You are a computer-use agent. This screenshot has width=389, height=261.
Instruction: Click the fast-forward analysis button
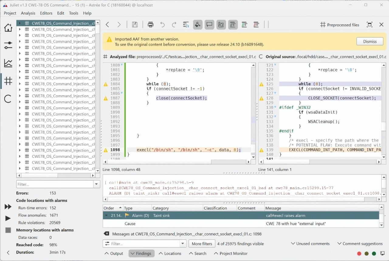coord(8,207)
